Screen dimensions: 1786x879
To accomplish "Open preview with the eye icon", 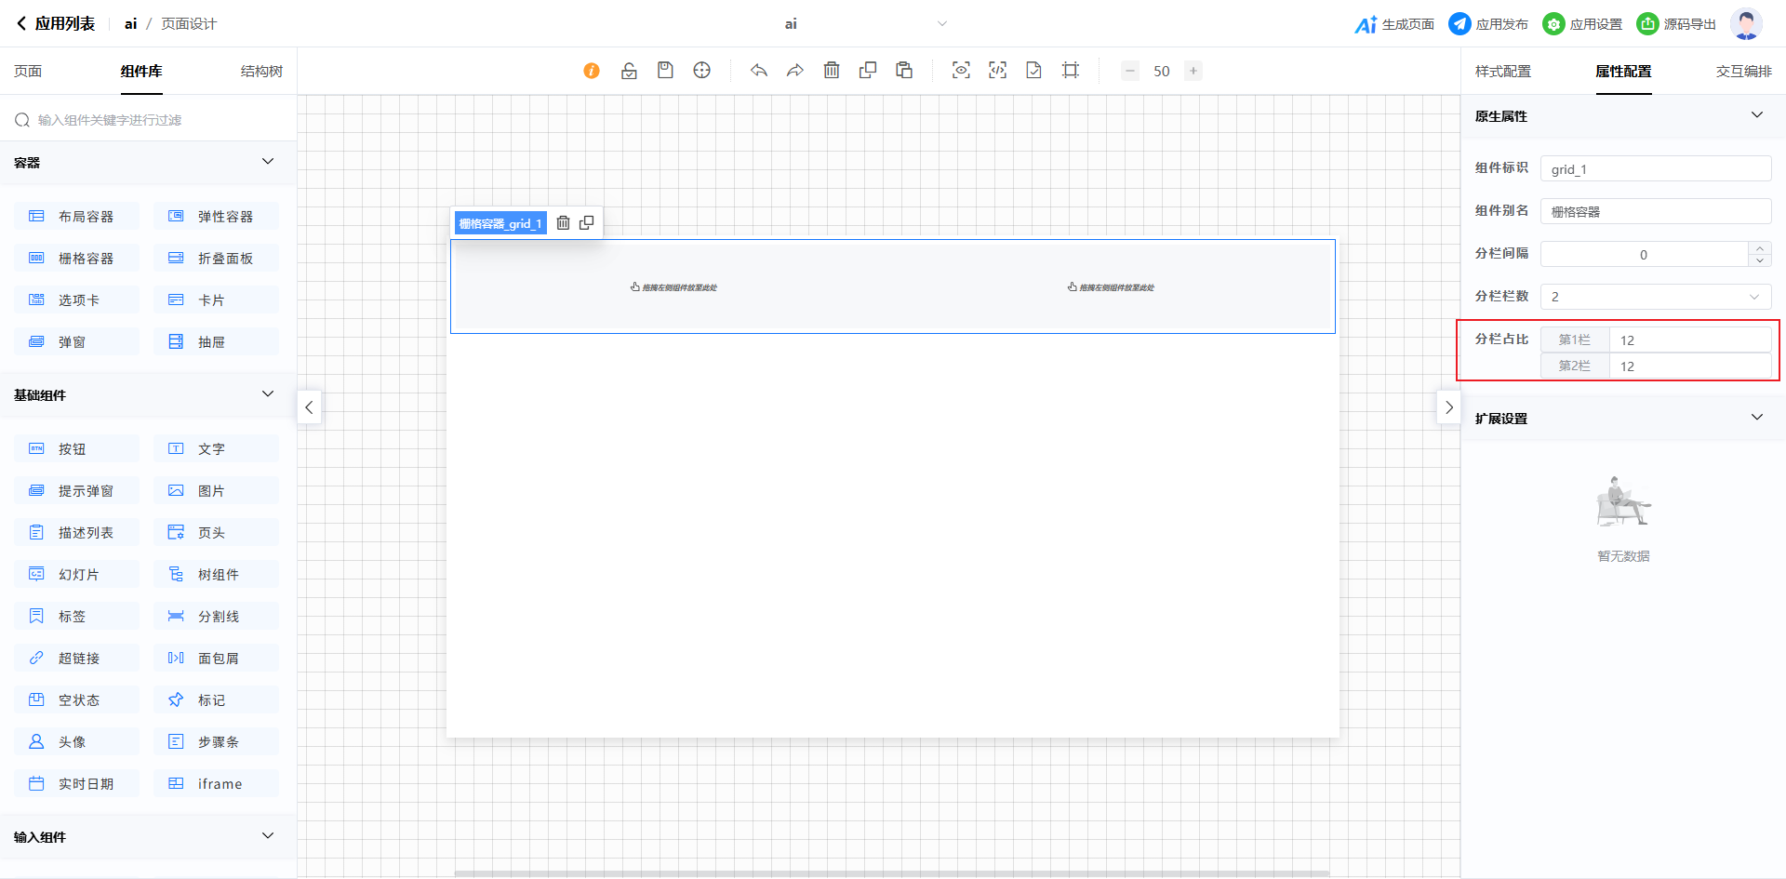I will coord(961,71).
